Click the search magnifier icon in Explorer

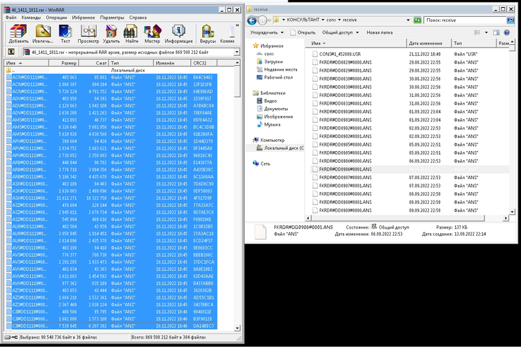point(510,20)
